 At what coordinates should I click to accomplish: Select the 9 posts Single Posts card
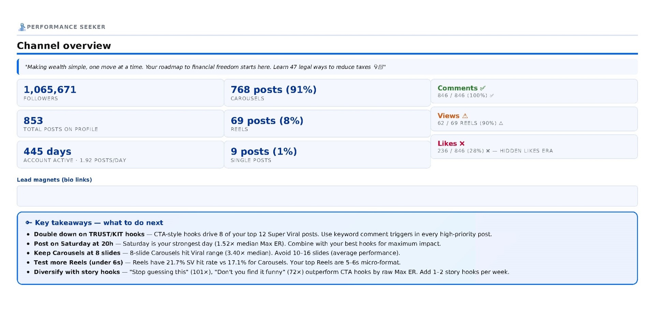click(x=327, y=155)
